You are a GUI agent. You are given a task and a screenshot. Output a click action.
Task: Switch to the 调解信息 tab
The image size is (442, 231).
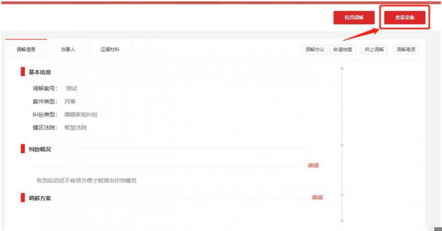click(x=26, y=49)
